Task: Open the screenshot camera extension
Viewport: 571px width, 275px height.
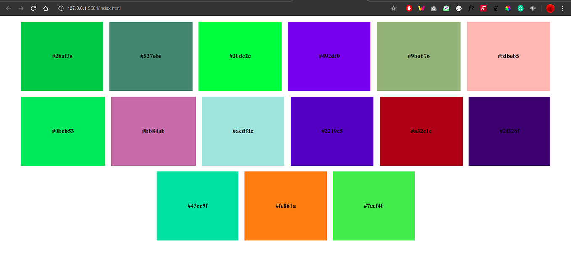Action: (434, 8)
